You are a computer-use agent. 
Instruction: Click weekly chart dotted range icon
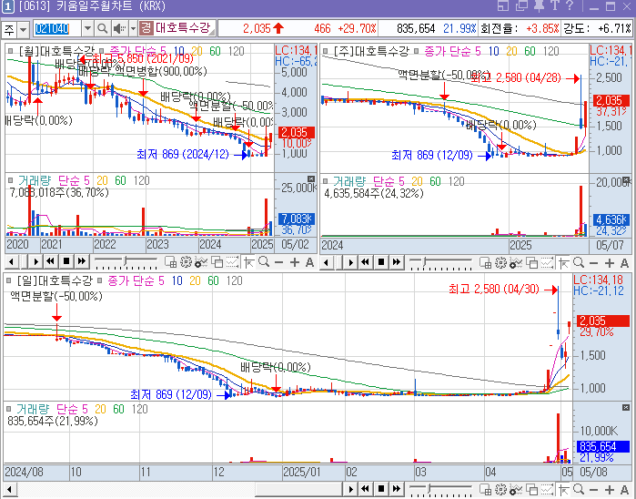tap(547, 263)
